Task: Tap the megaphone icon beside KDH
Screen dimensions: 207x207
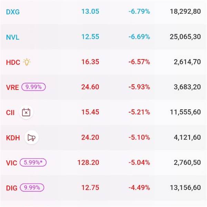Action: [31, 138]
